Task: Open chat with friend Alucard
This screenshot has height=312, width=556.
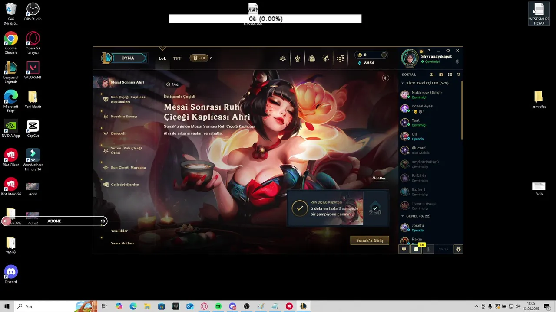Action: click(430, 150)
